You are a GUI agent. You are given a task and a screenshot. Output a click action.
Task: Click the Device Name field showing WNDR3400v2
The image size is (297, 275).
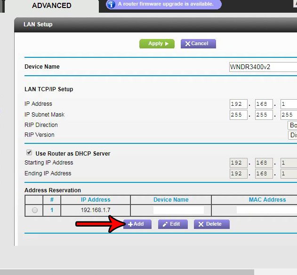coord(262,67)
